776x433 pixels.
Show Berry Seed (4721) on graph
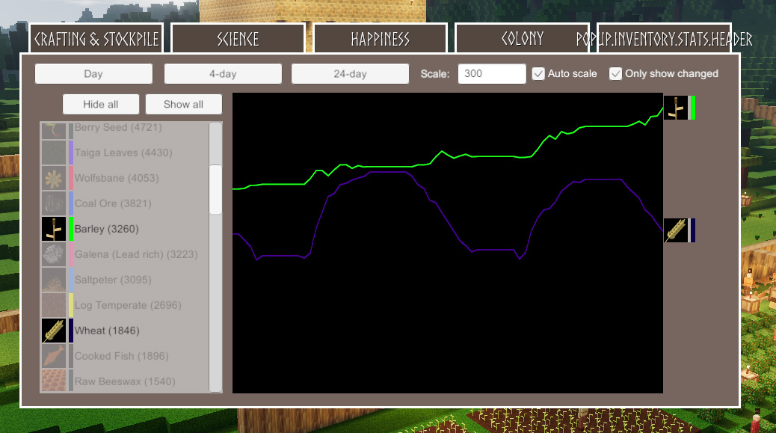click(118, 128)
